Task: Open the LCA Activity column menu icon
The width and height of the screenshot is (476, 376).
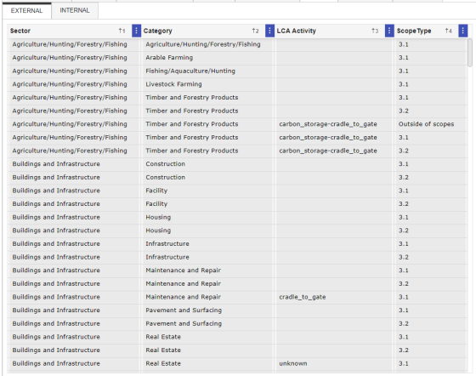Action: [389, 31]
